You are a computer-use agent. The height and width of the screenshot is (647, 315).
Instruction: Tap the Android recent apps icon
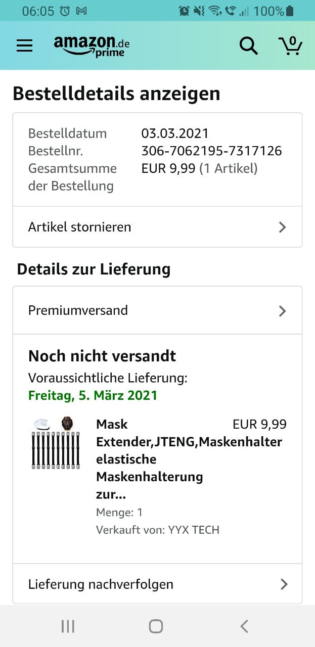point(68,626)
